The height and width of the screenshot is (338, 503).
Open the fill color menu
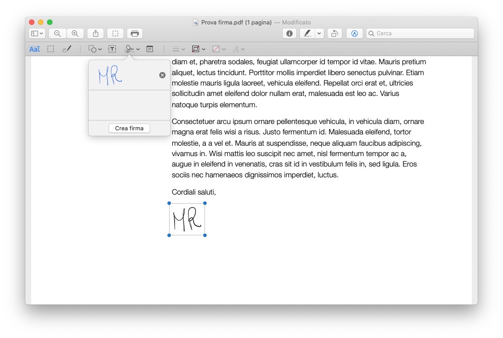[x=219, y=49]
